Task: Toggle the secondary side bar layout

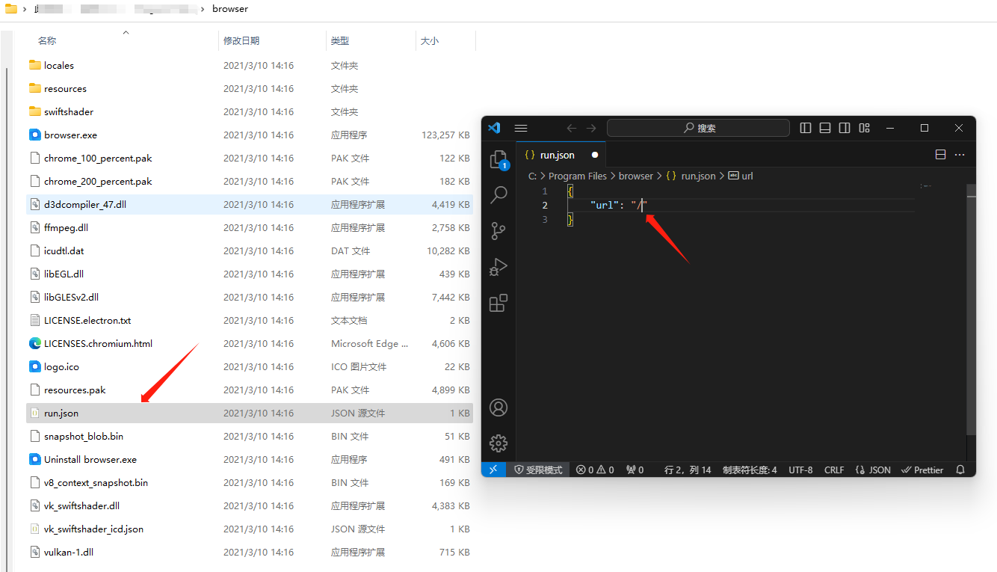Action: tap(845, 128)
